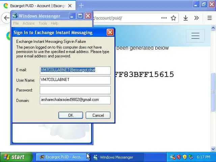Open the Tools menu in Windows Messenger
216x162 pixels.
point(43,23)
